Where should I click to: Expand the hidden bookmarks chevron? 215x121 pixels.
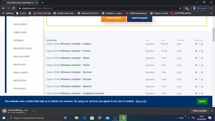[x=211, y=13]
